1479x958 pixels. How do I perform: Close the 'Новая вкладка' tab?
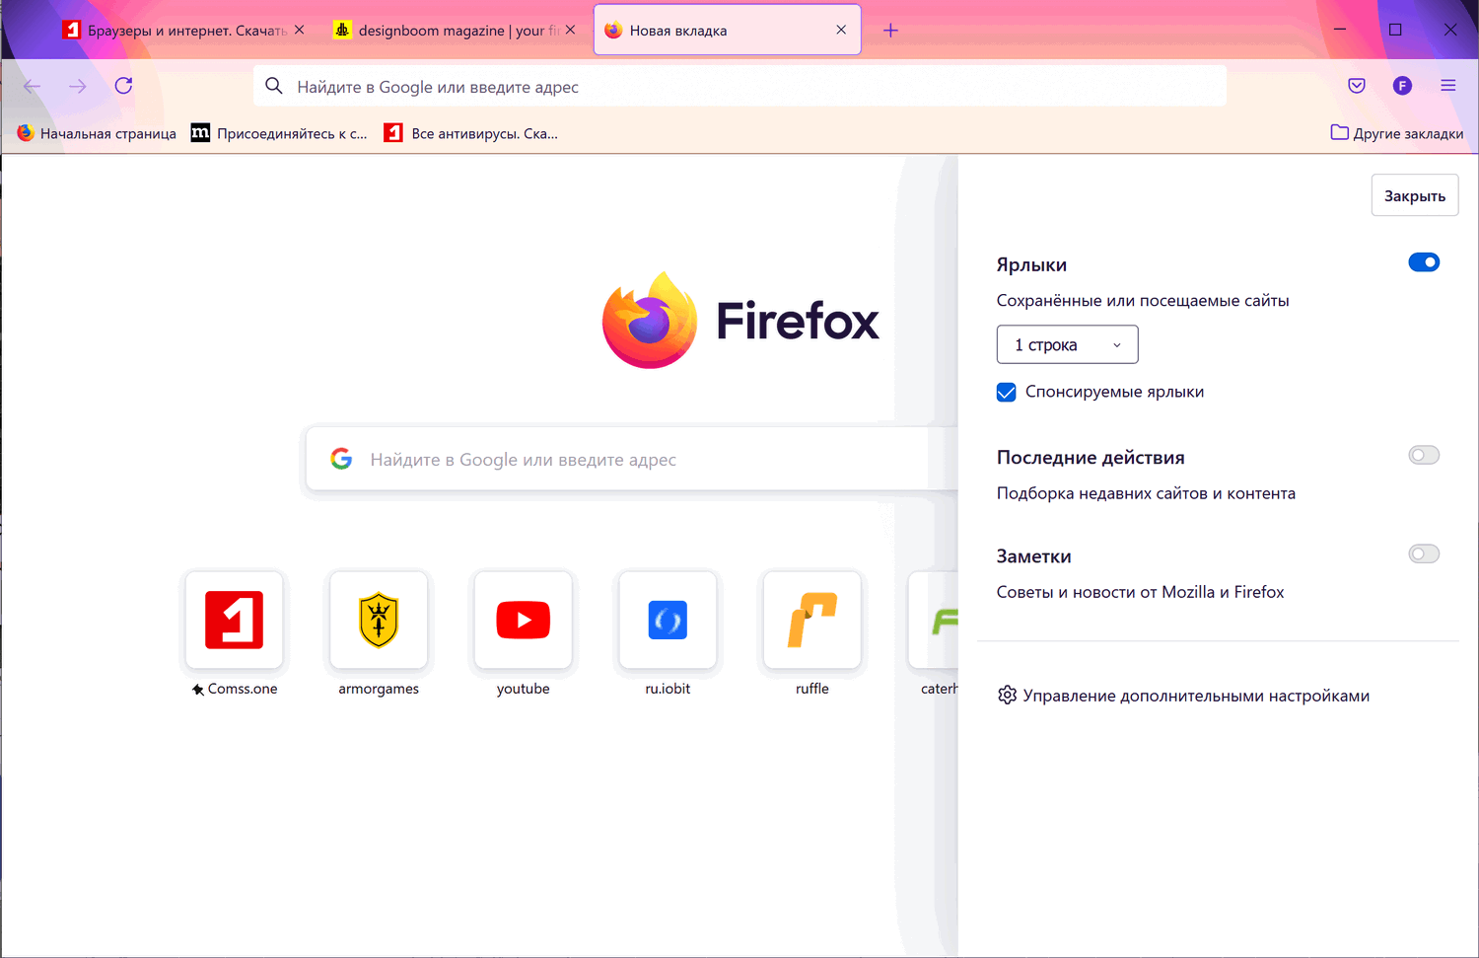[841, 30]
